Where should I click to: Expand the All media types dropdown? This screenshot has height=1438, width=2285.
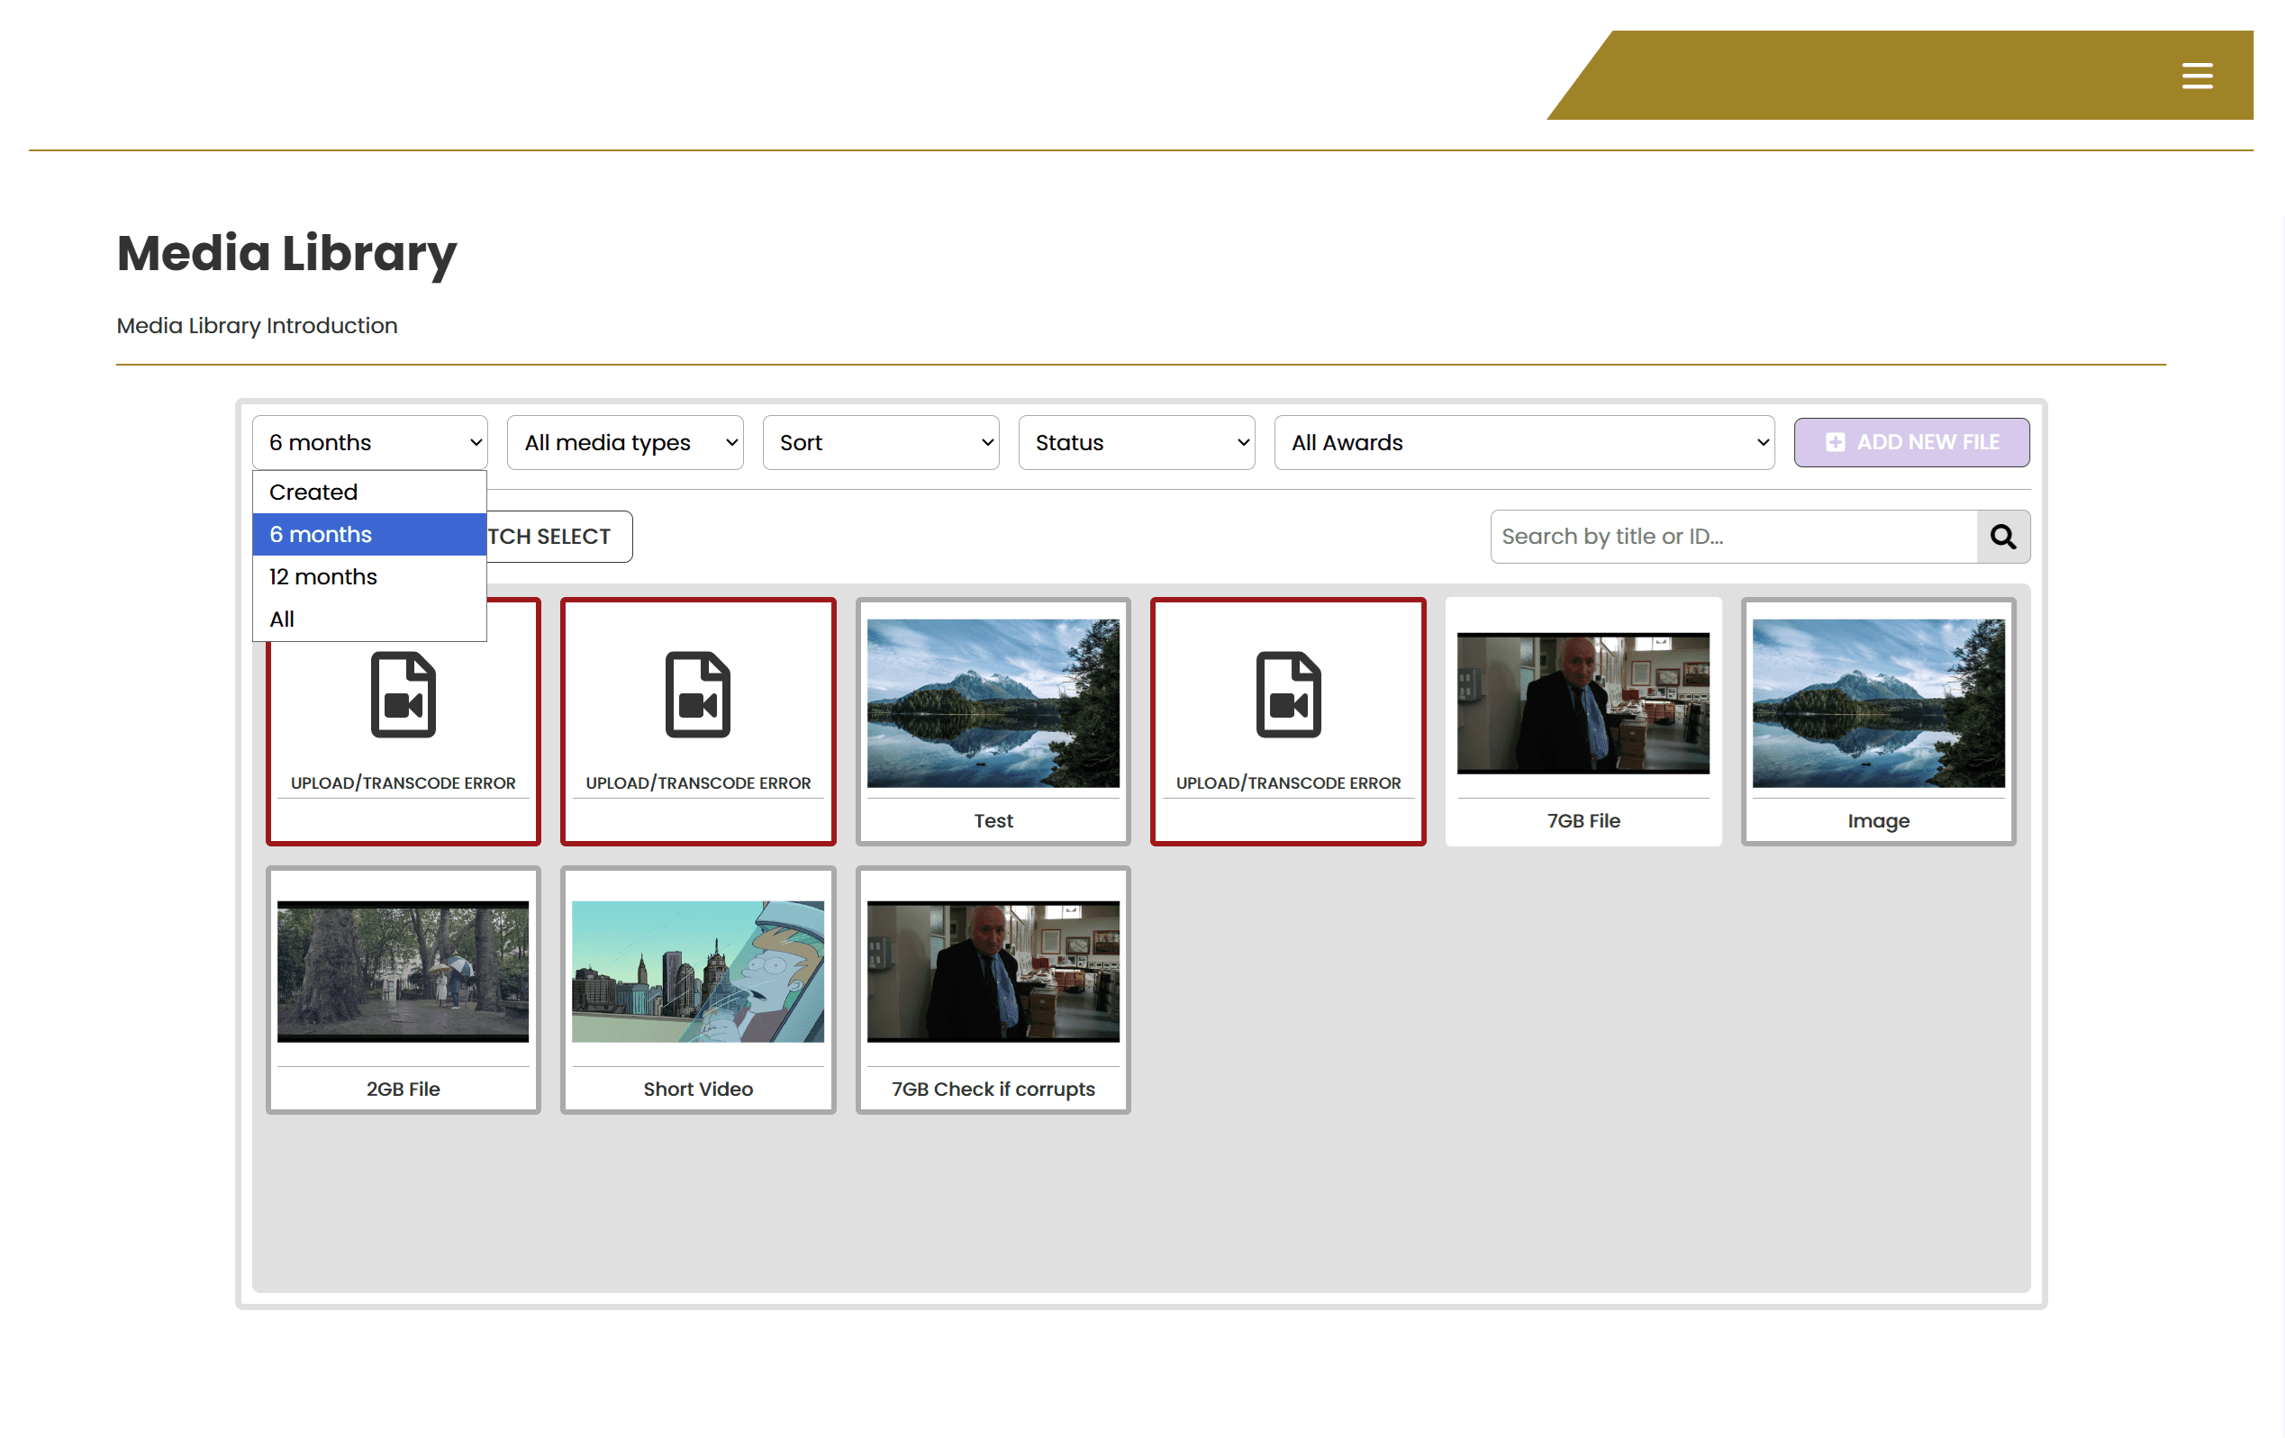[624, 443]
